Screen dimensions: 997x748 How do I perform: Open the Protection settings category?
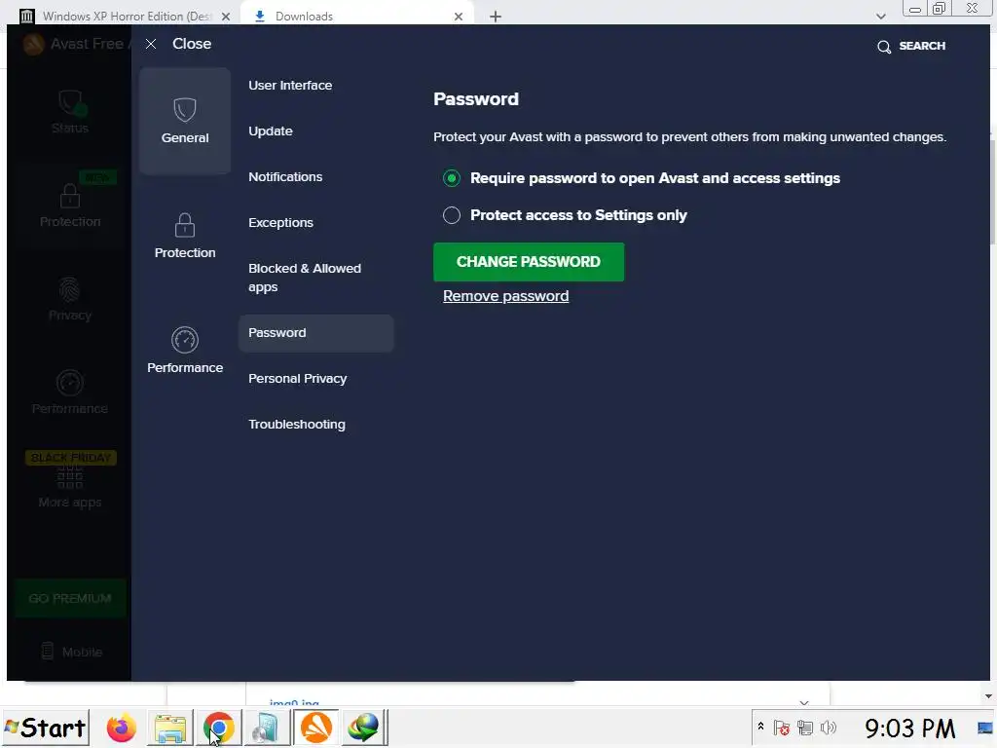click(185, 236)
